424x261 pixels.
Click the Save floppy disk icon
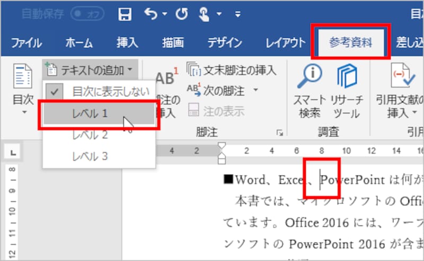click(x=125, y=14)
